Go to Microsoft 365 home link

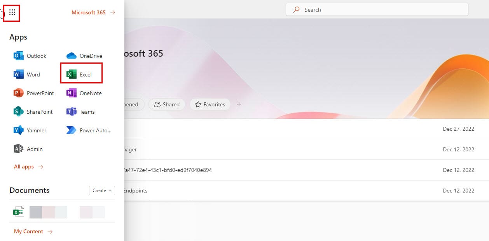93,12
